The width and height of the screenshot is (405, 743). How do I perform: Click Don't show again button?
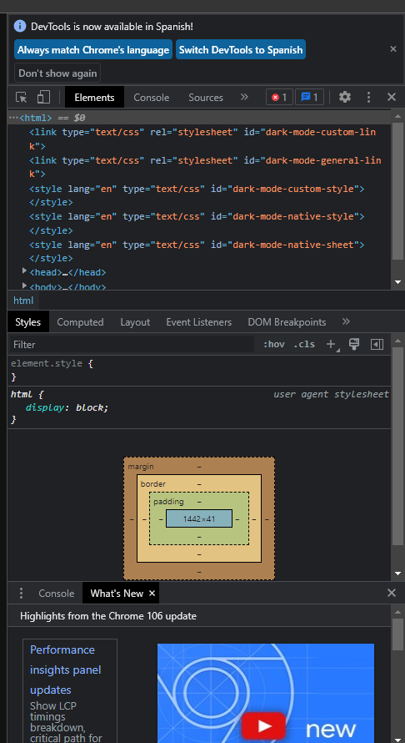[57, 73]
